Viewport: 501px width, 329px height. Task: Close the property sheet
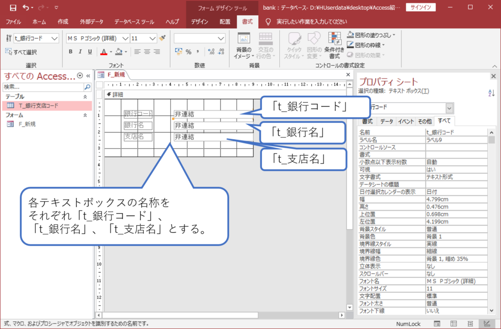tap(493, 76)
